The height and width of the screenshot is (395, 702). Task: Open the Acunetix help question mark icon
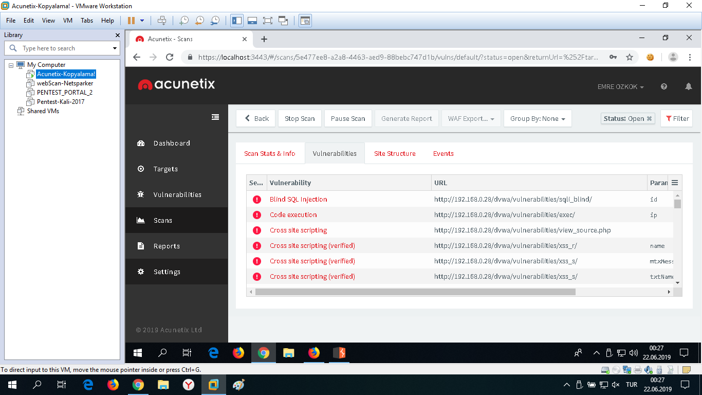pos(664,87)
